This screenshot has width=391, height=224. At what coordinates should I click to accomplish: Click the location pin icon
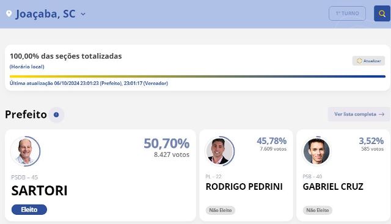9,13
